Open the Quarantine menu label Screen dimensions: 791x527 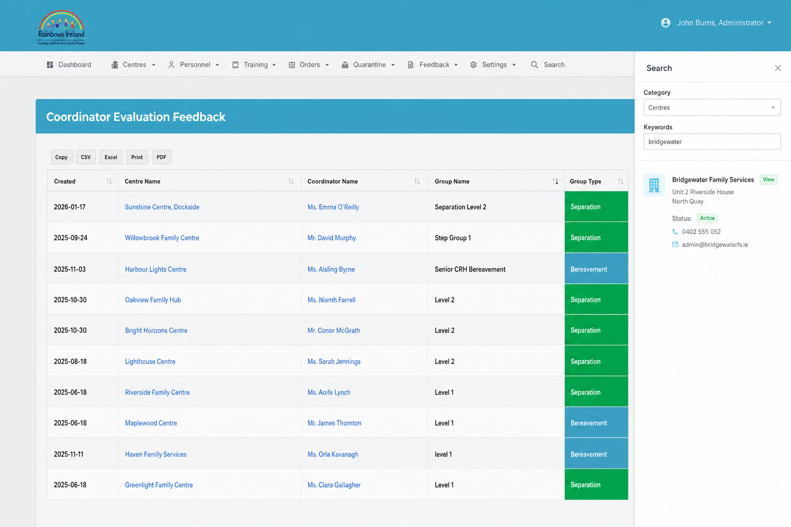[x=369, y=65]
